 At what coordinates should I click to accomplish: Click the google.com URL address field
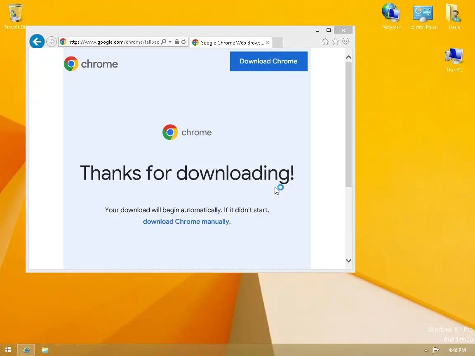114,42
